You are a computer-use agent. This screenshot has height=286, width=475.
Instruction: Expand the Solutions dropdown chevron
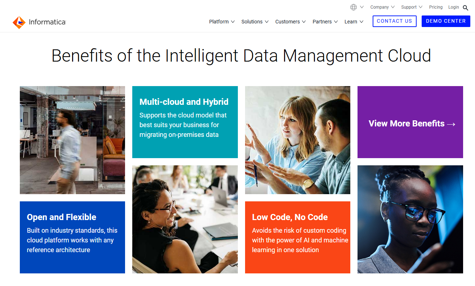point(267,22)
